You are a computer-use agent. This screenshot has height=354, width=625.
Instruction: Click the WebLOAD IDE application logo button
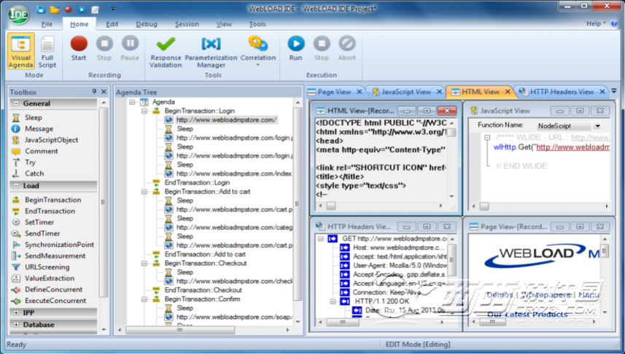18,15
